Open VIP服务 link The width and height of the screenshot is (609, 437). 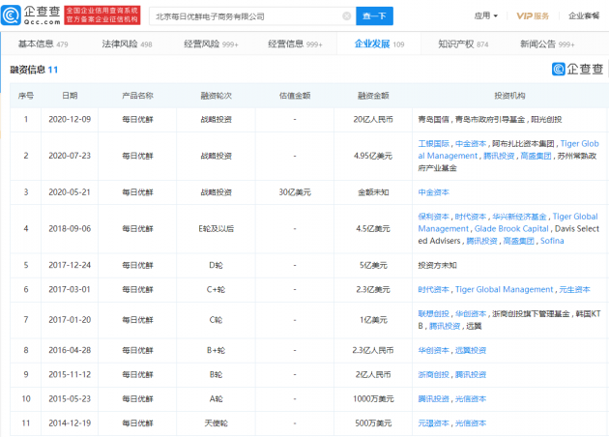(533, 15)
